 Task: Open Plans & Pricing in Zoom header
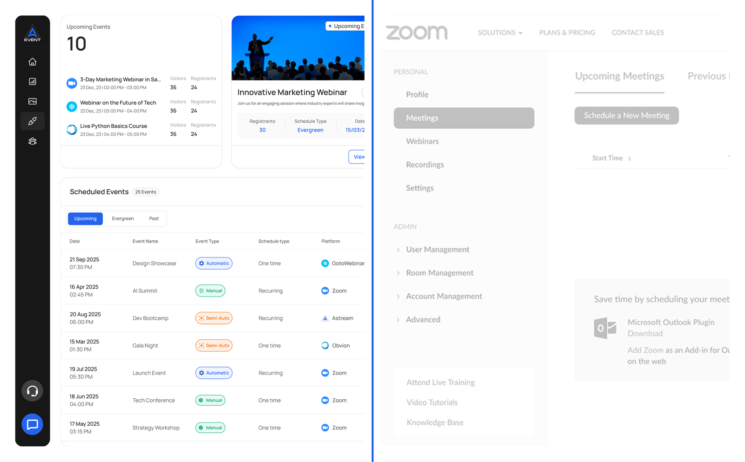(567, 33)
